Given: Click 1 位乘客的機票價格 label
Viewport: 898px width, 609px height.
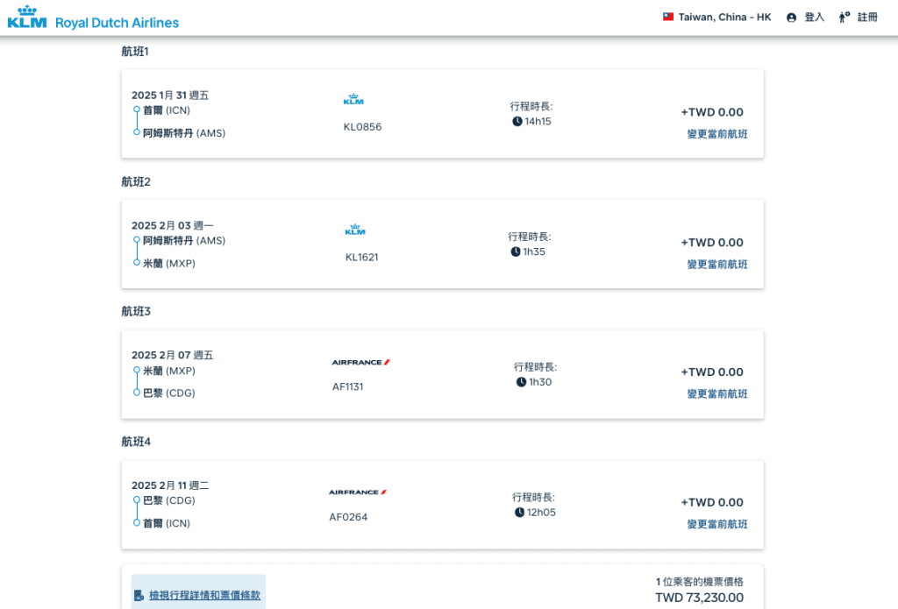Looking at the screenshot, I should coord(699,582).
